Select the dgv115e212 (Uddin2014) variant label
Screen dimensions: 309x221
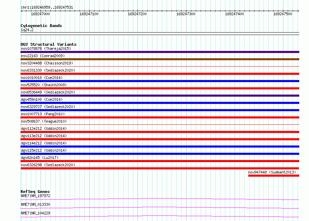(44, 150)
